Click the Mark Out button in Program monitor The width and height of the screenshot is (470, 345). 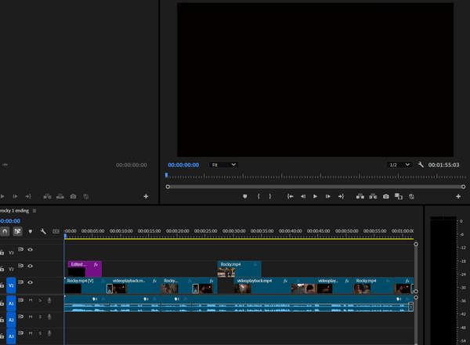(270, 197)
